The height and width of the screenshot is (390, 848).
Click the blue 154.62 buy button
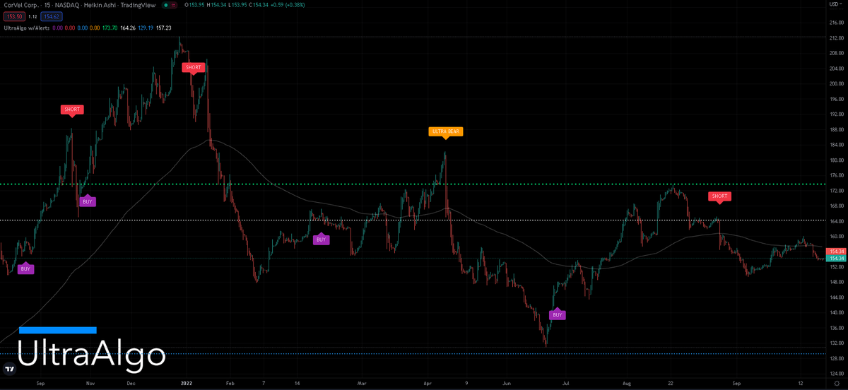click(x=53, y=16)
